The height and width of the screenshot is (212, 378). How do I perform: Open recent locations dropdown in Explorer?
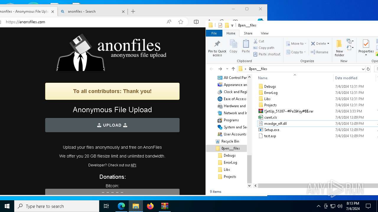pos(227,69)
